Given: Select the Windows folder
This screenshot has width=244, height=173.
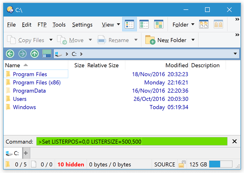Looking at the screenshot, I should (24, 107).
